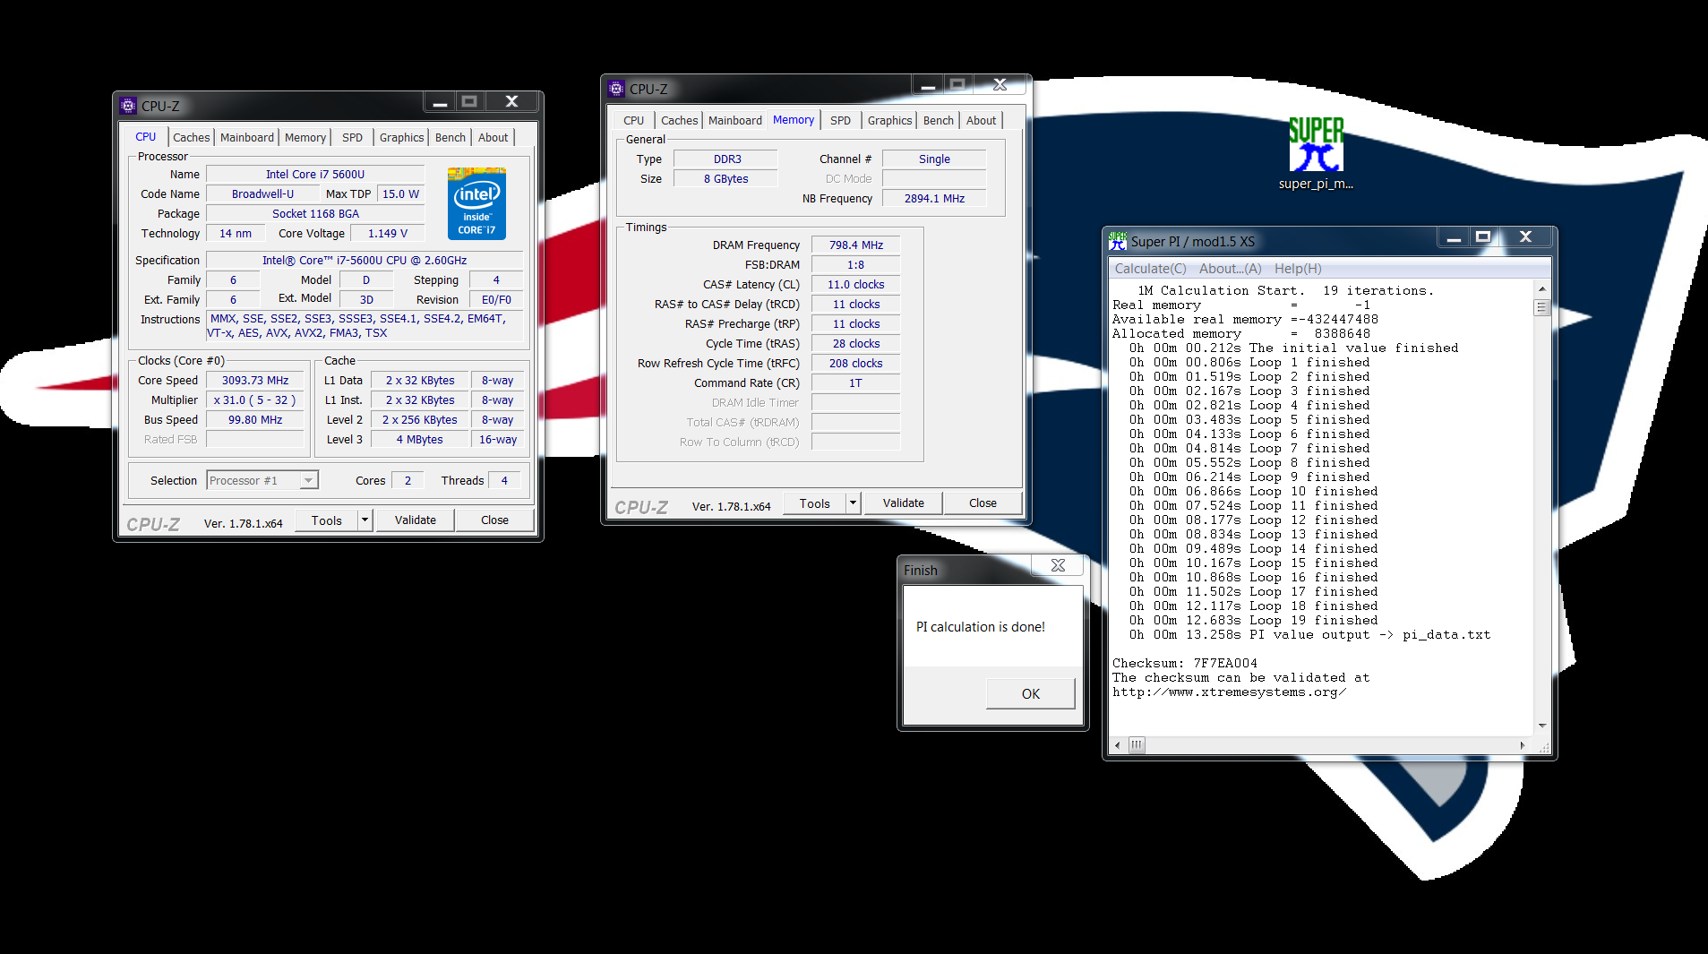Click the Row Refresh Cycle Time 208 clocks

pos(856,364)
